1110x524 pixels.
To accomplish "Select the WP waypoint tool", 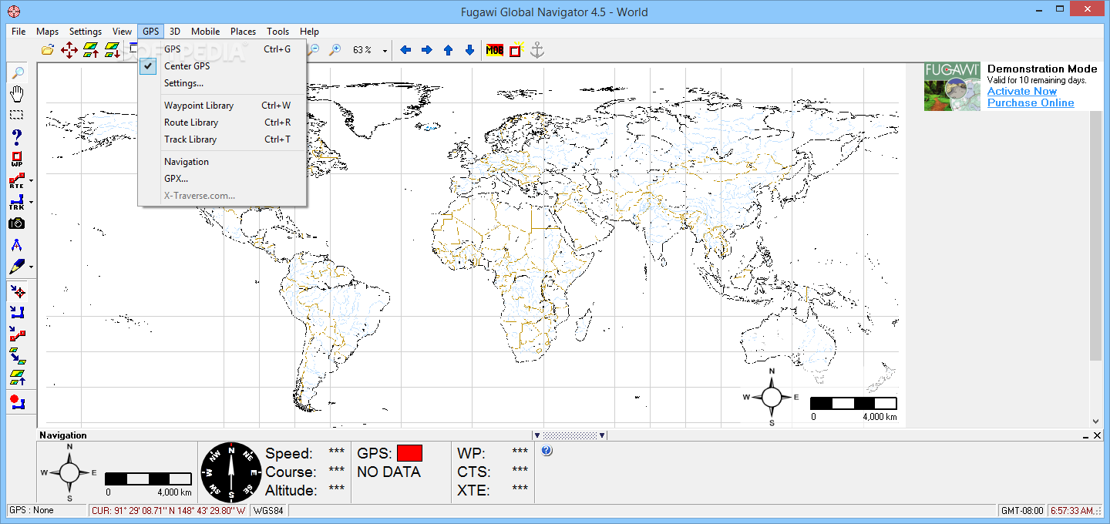I will tap(17, 160).
